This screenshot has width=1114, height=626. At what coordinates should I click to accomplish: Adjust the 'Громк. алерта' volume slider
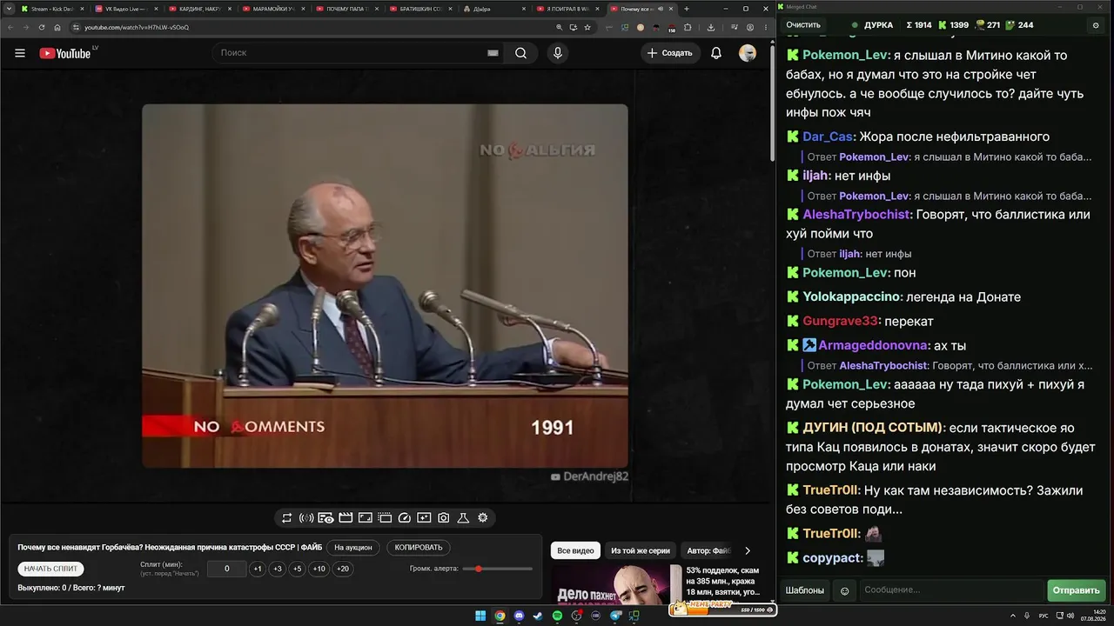point(498,569)
